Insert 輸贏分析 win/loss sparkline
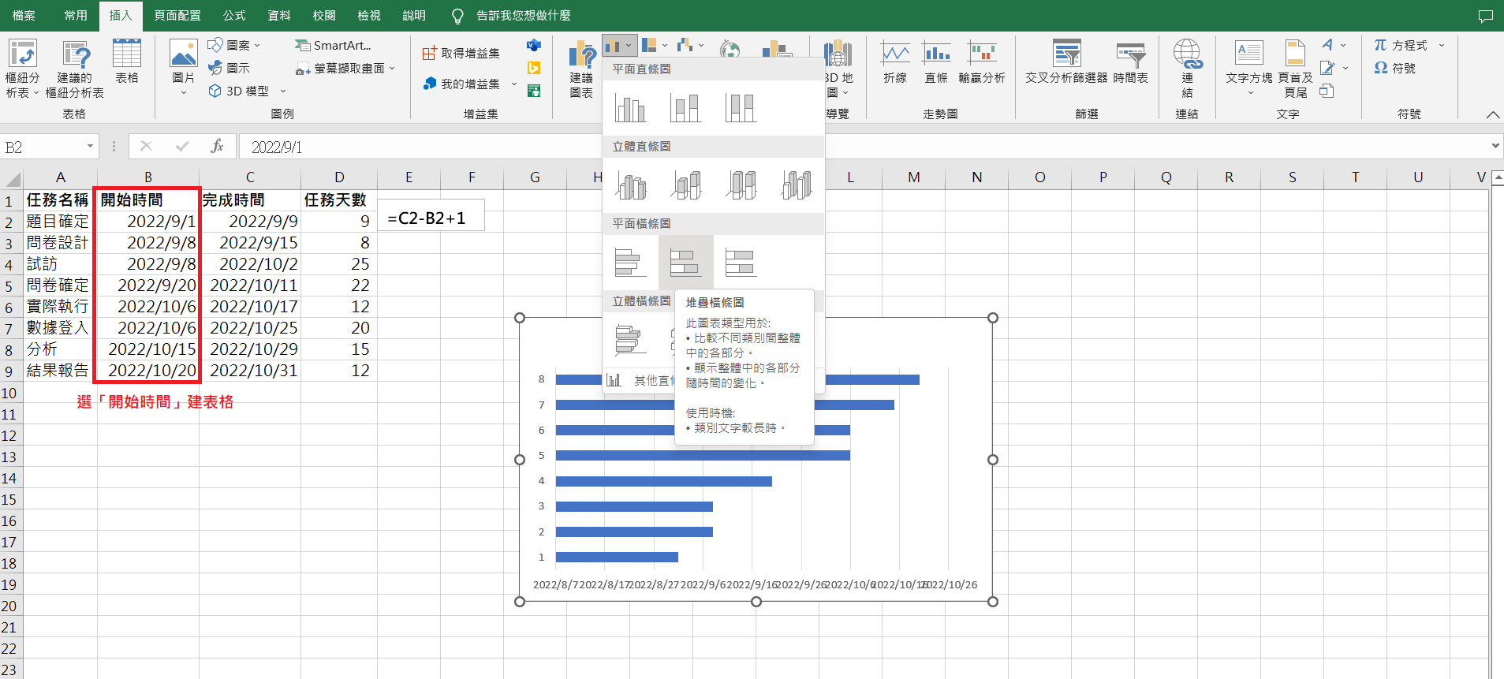Image resolution: width=1504 pixels, height=679 pixels. click(982, 62)
